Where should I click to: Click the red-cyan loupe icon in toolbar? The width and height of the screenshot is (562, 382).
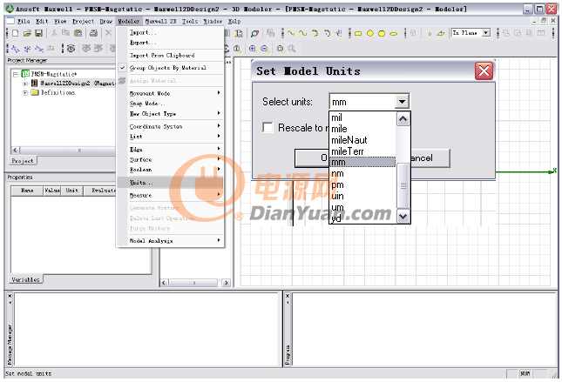click(x=254, y=33)
